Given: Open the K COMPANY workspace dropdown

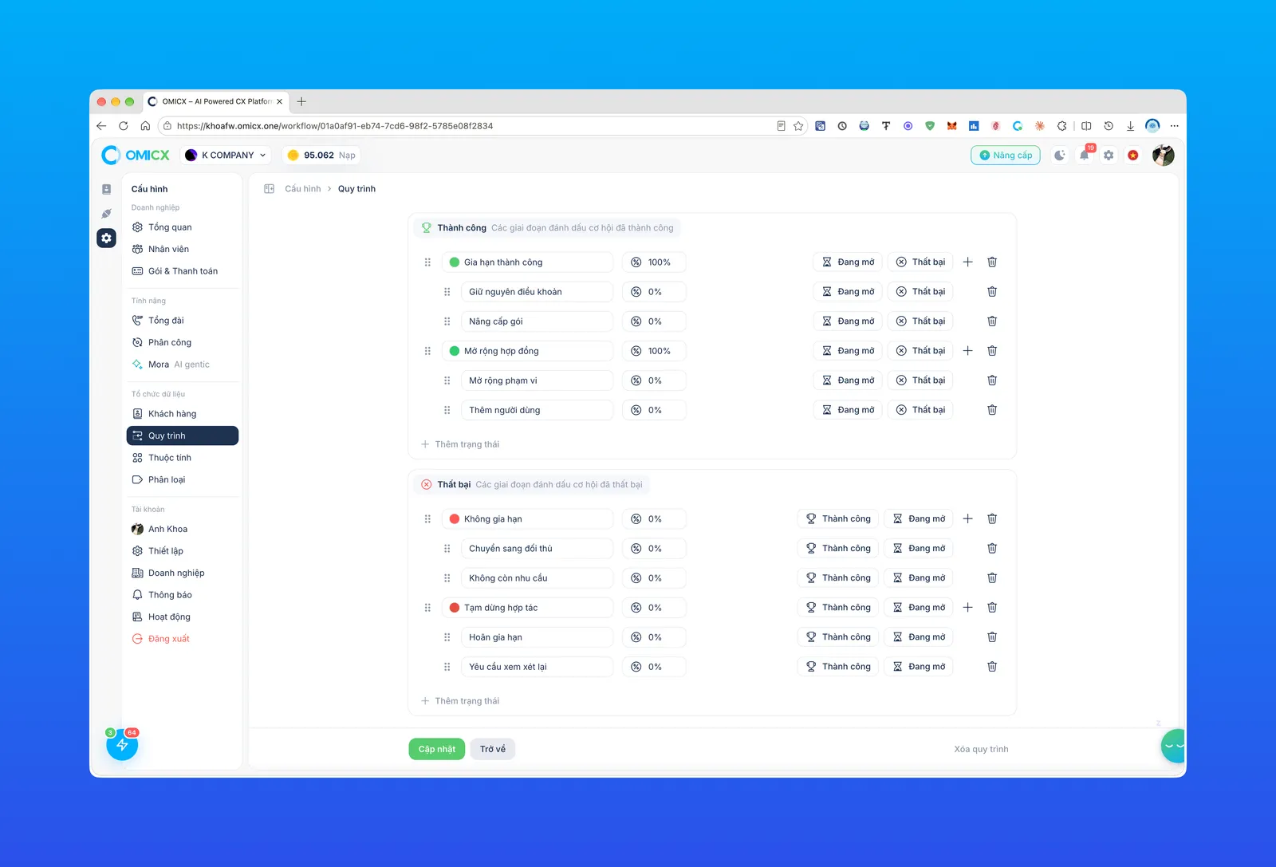Looking at the screenshot, I should 226,156.
